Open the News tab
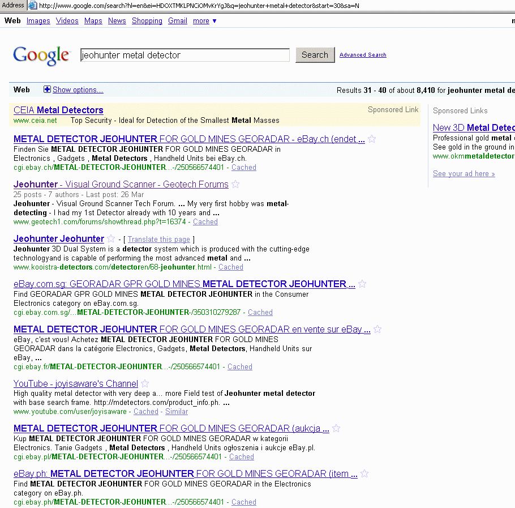This screenshot has width=515, height=508. 117,21
